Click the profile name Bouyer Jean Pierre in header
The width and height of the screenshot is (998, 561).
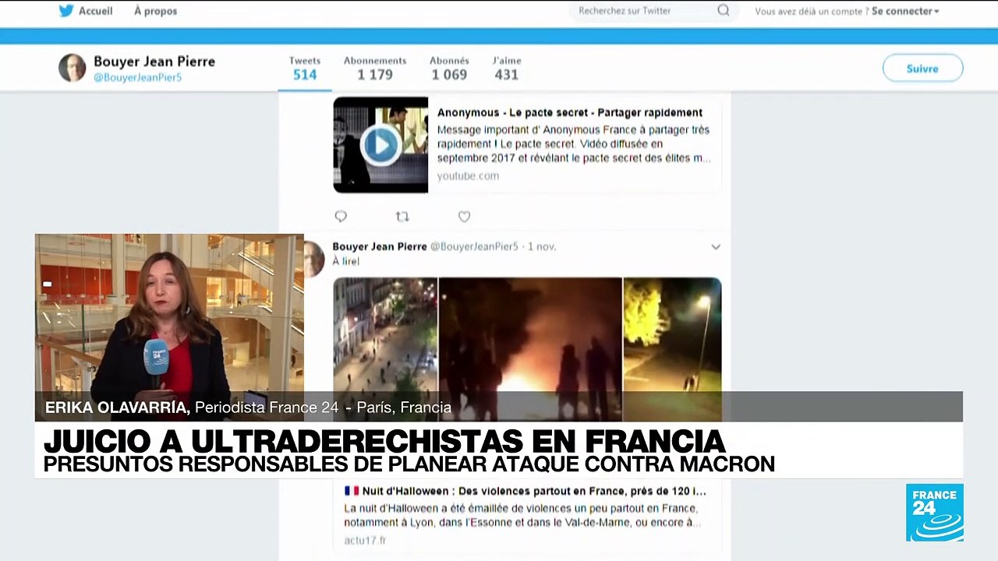point(154,62)
